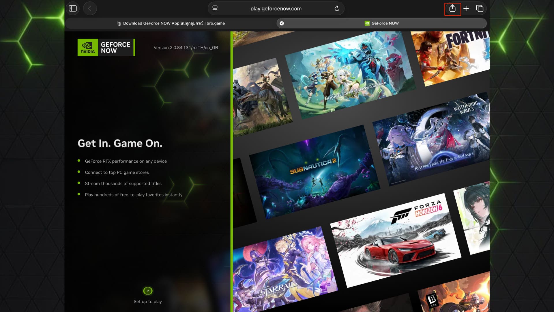
Task: Click the NVIDIA GeForce NOW logo
Action: [106, 47]
